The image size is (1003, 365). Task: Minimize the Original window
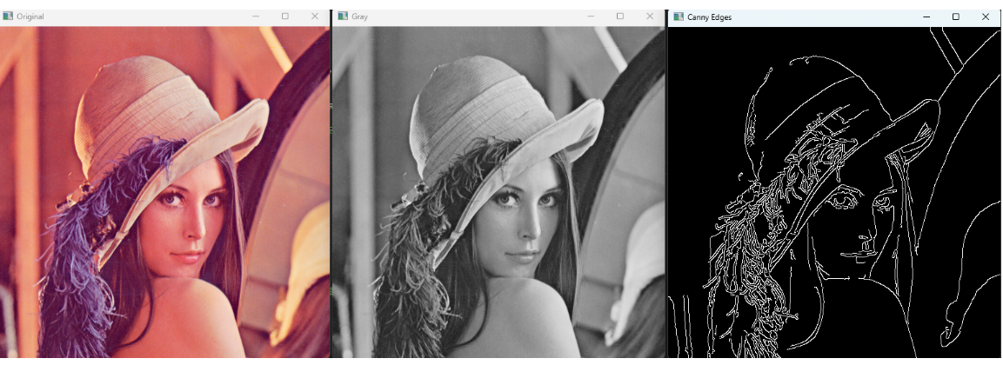pyautogui.click(x=256, y=16)
